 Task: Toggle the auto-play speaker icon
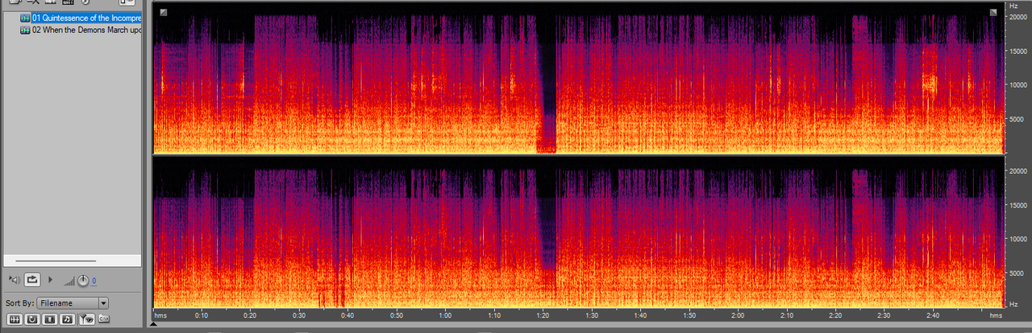[x=14, y=279]
